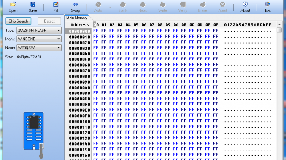Open the Name dropdown showing W25Q32V
This screenshot has height=160, width=286.
coord(39,47)
